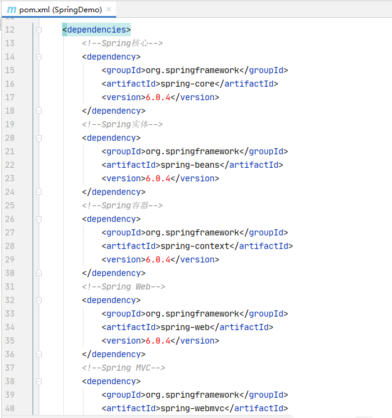
Task: Click the artifactId text 'spring-beans'
Action: click(190, 165)
